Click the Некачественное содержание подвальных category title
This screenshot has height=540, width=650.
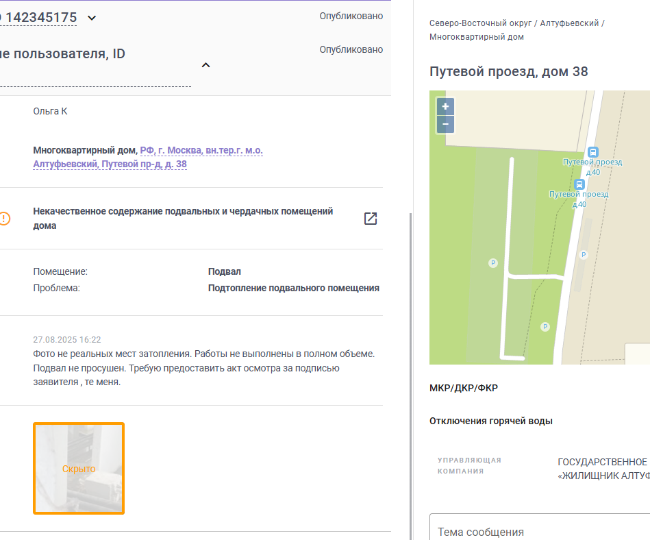tap(183, 218)
